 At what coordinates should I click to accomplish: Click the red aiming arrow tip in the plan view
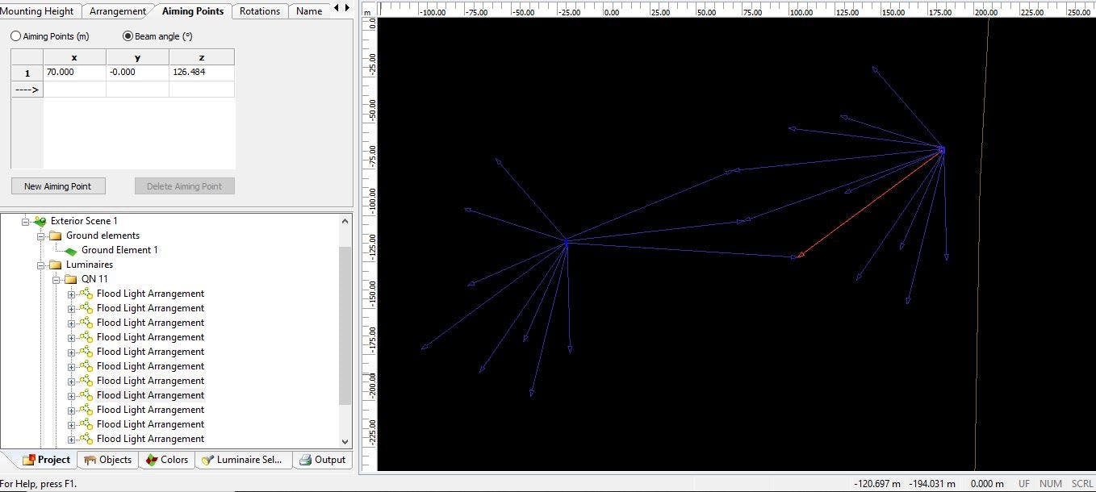pyautogui.click(x=799, y=256)
